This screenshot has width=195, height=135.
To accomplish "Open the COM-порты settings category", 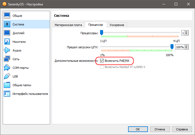I will [26, 68].
